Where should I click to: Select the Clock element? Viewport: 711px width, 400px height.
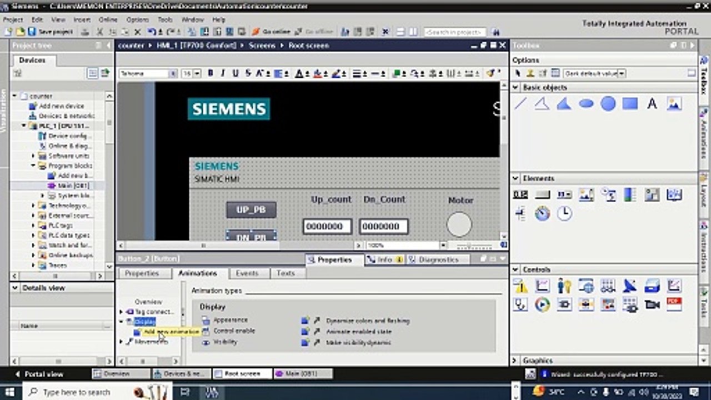point(564,213)
